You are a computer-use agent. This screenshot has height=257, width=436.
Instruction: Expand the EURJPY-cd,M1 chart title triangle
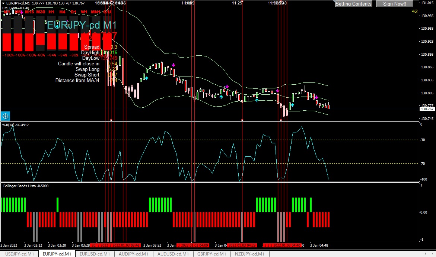click(x=3, y=3)
